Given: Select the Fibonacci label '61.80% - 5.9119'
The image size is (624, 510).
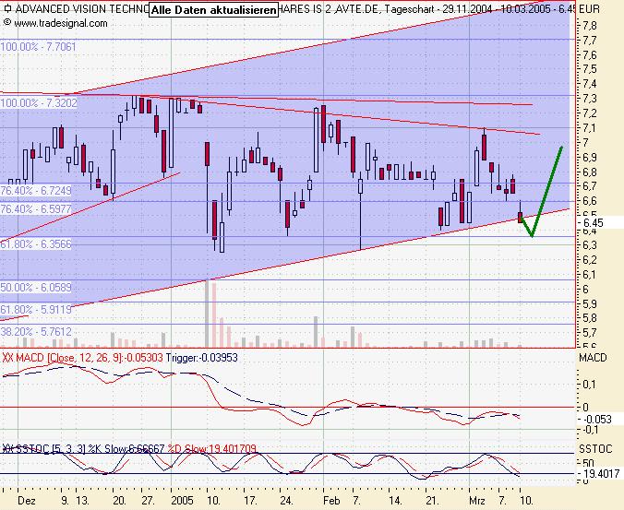Looking at the screenshot, I should click(36, 309).
